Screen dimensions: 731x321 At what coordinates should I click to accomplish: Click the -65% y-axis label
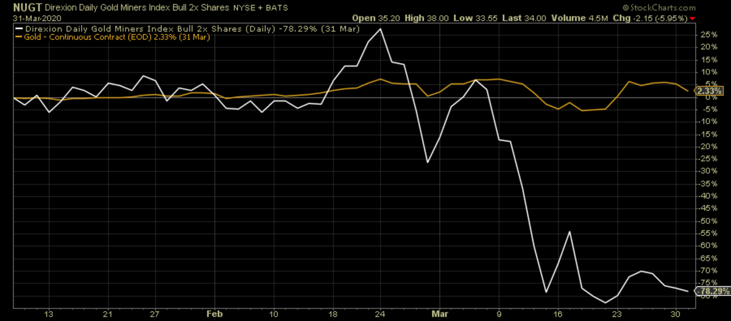click(707, 258)
